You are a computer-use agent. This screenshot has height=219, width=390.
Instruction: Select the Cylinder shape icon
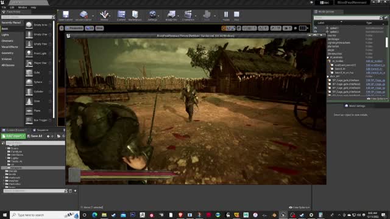click(29, 91)
